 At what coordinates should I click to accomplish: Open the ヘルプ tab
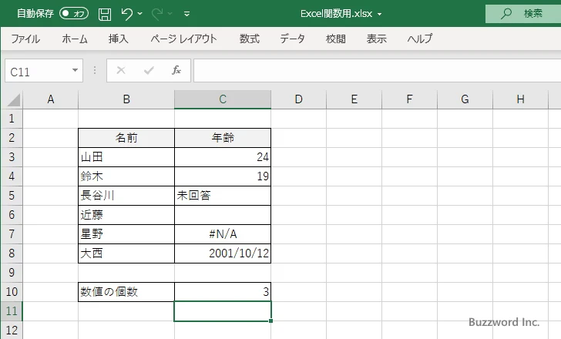pyautogui.click(x=420, y=39)
